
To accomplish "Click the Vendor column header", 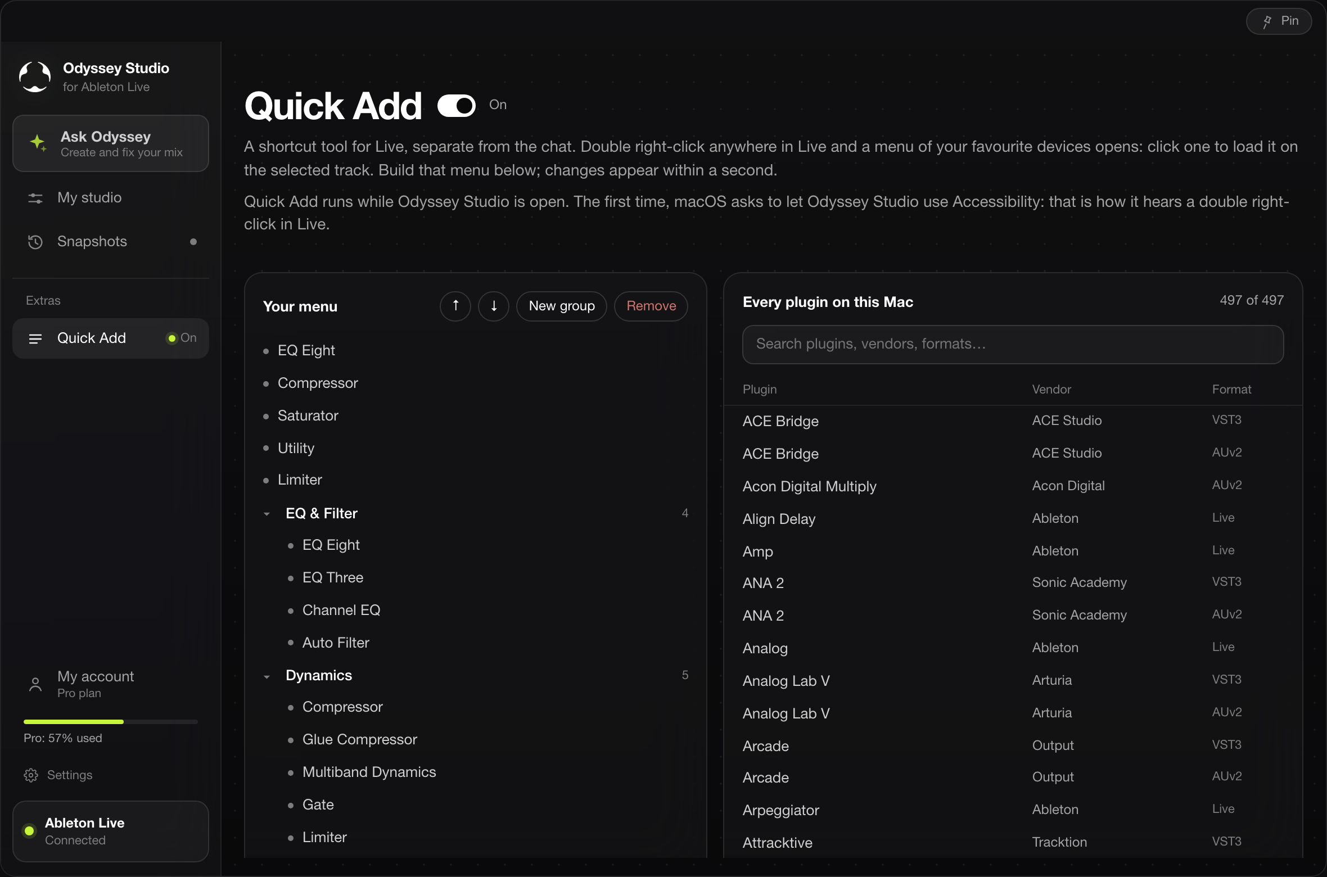I will [1051, 389].
